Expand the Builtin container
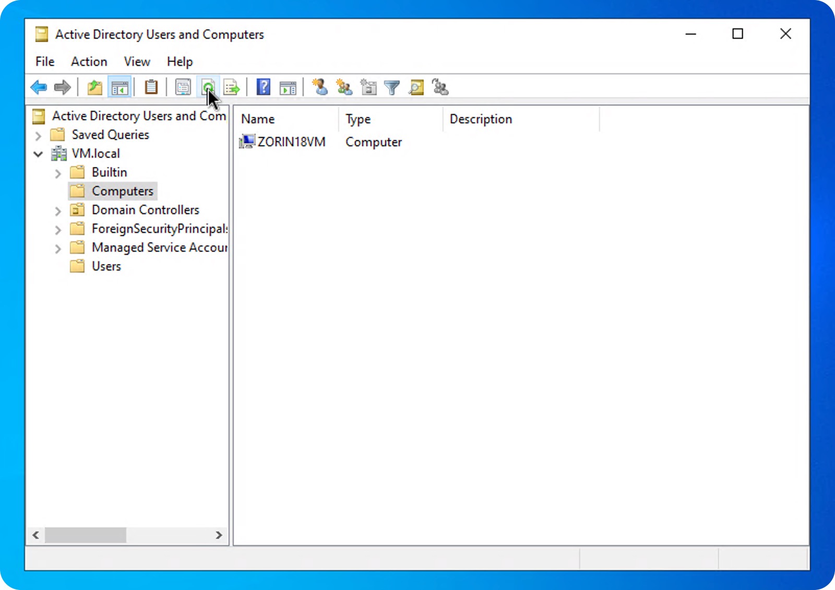 58,173
